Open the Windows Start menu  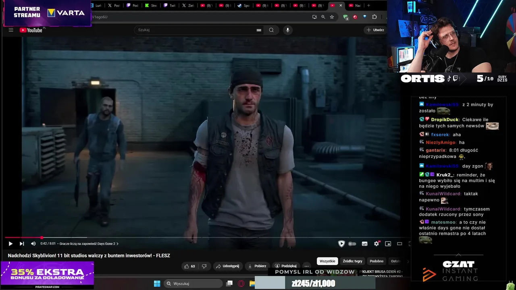(157, 284)
